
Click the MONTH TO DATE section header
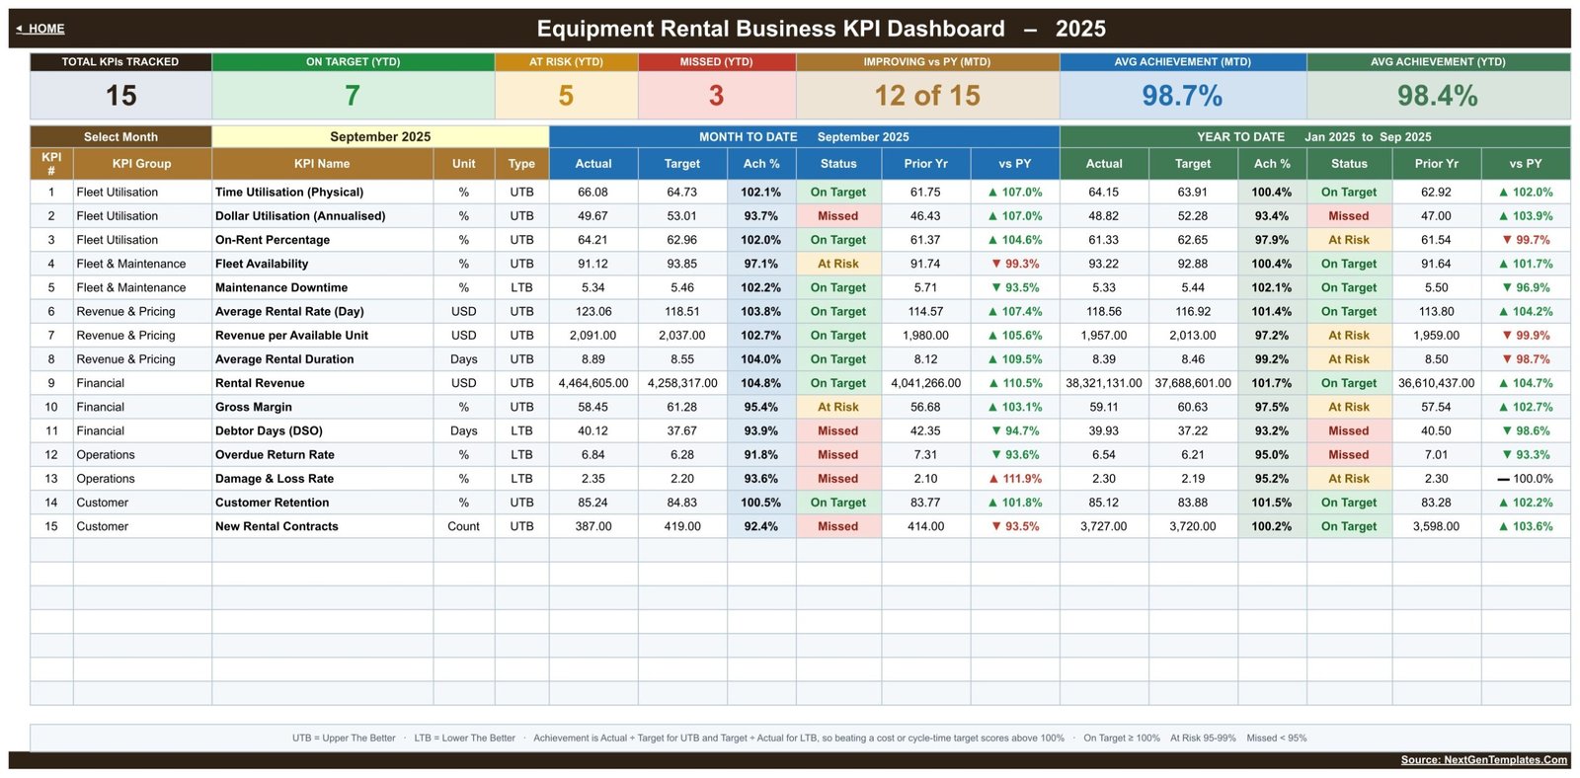tap(804, 137)
